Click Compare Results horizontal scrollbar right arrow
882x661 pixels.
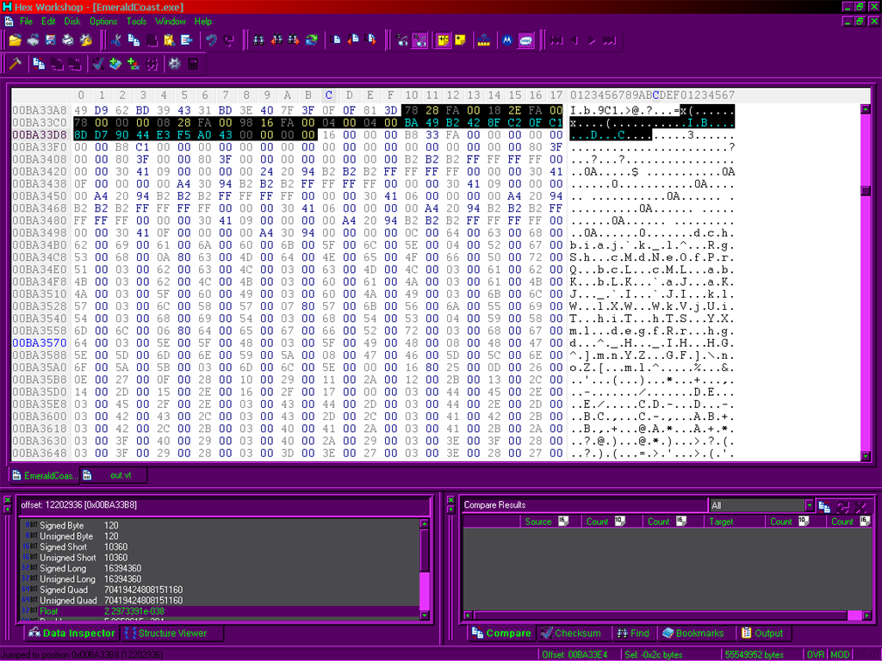tap(866, 615)
